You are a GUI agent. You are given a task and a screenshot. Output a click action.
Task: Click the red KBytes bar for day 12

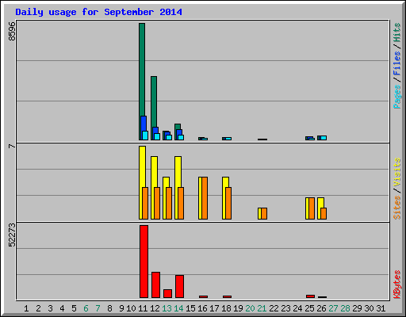point(155,285)
